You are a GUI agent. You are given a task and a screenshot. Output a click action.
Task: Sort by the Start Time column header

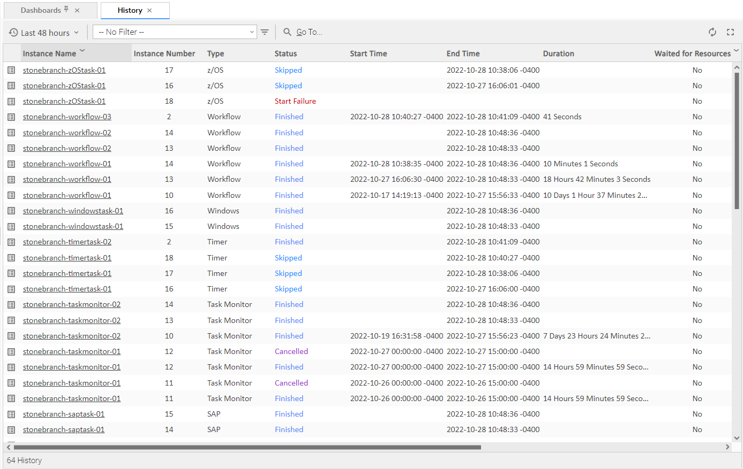click(368, 53)
